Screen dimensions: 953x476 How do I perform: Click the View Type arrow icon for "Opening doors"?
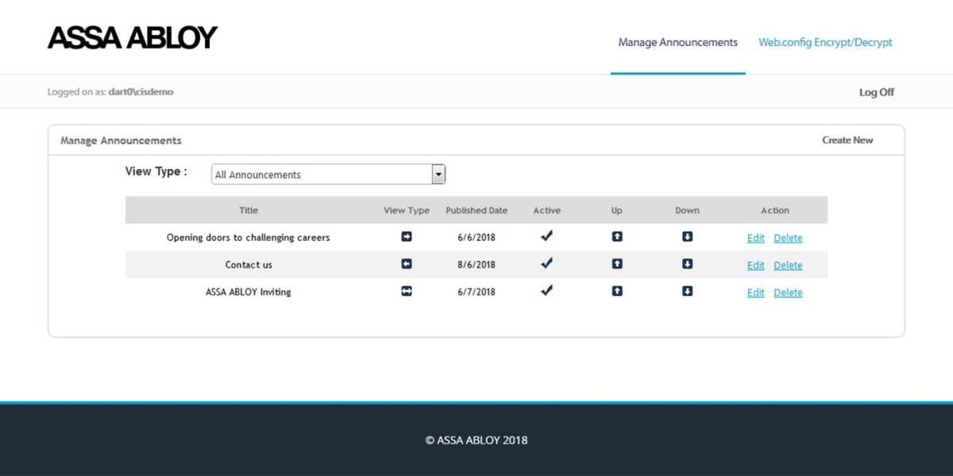[406, 236]
